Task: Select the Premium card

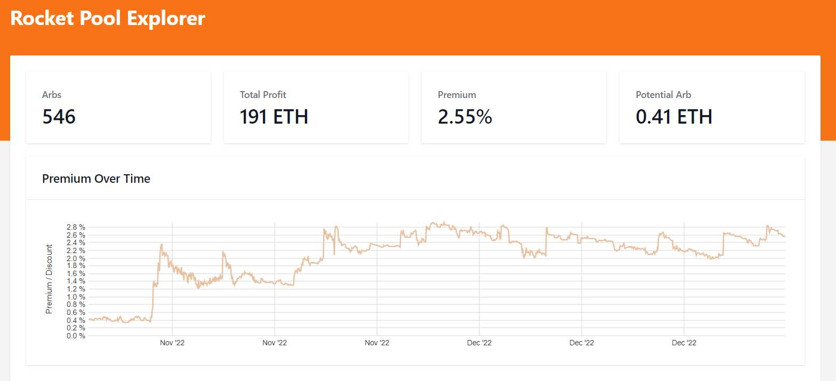Action: click(513, 107)
